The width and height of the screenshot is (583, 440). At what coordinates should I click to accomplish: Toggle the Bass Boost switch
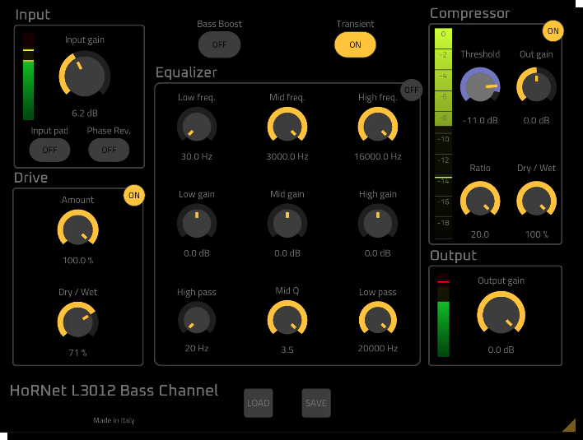[x=219, y=44]
